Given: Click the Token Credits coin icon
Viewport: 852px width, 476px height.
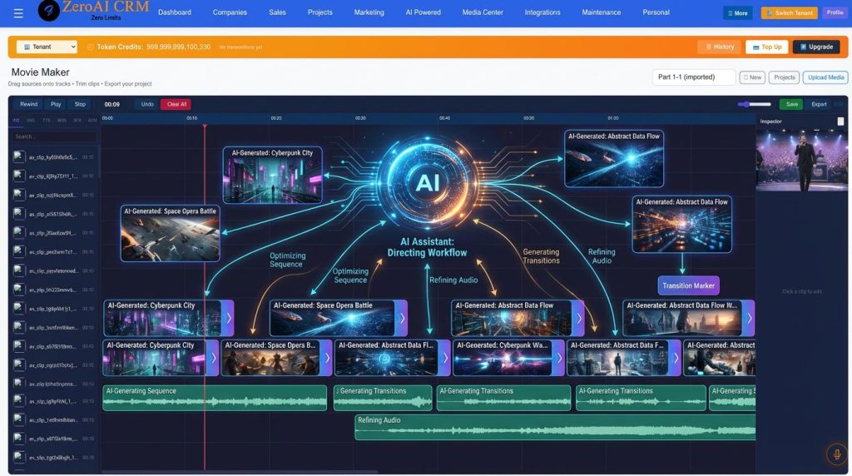Looking at the screenshot, I should (91, 47).
